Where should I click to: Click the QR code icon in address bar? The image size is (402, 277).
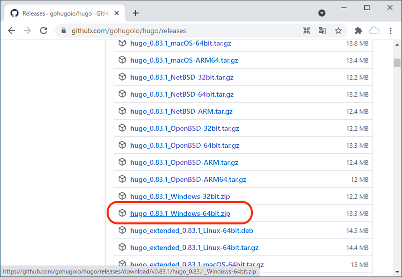306,31
